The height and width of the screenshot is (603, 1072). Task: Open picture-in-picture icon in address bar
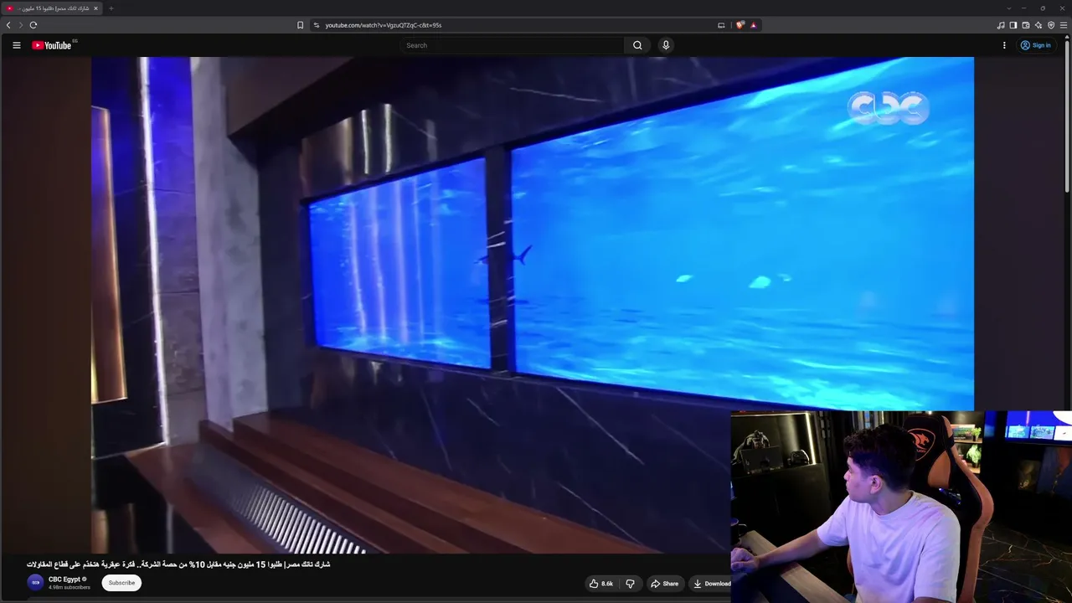[x=721, y=25]
